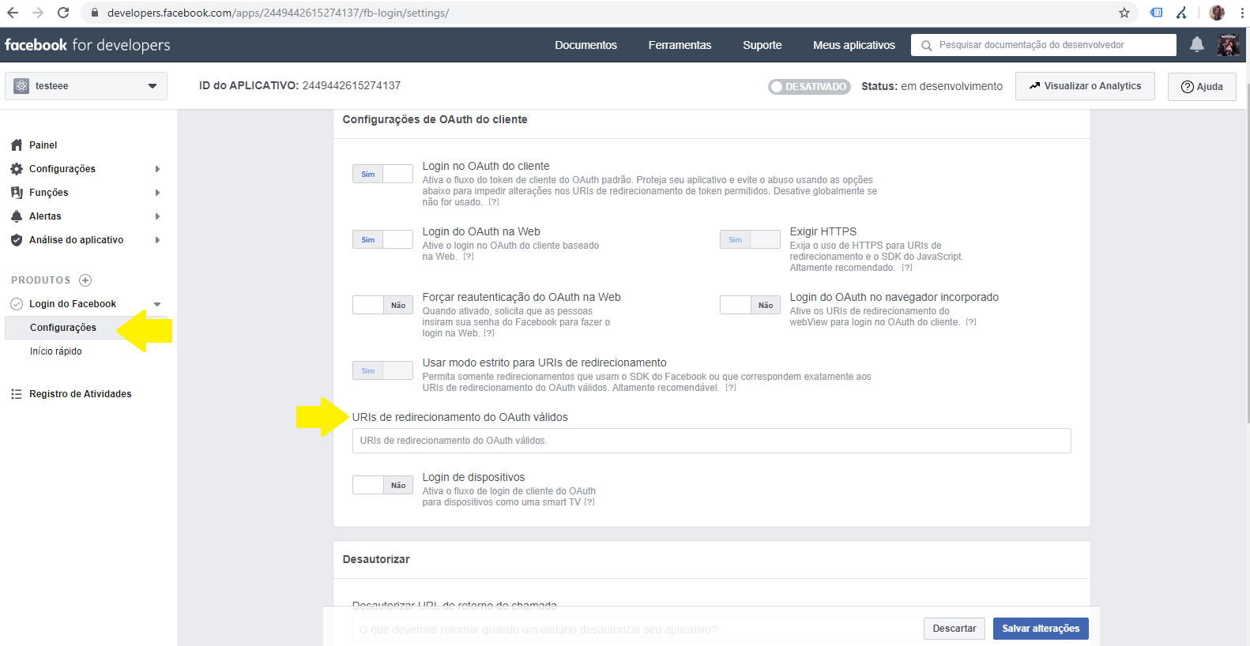The width and height of the screenshot is (1250, 646).
Task: Open the Documentos menu
Action: click(585, 45)
